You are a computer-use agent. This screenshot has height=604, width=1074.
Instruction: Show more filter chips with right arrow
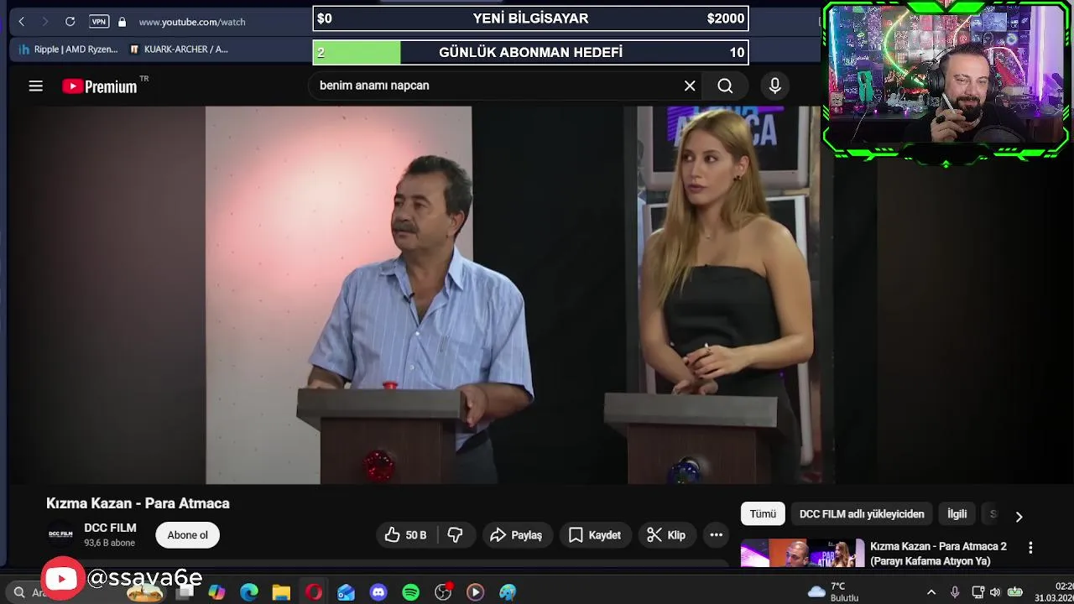(1019, 517)
